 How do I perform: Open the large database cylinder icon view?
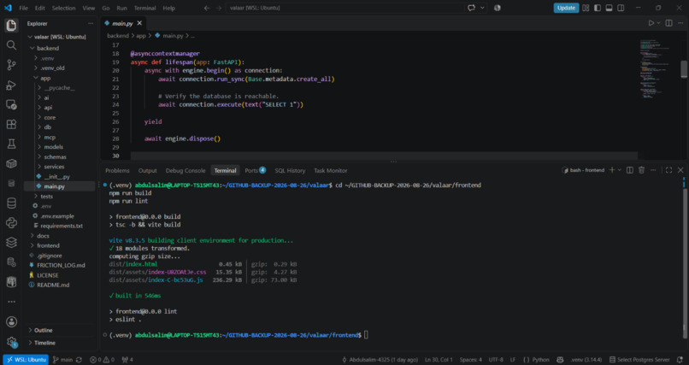pos(11,203)
